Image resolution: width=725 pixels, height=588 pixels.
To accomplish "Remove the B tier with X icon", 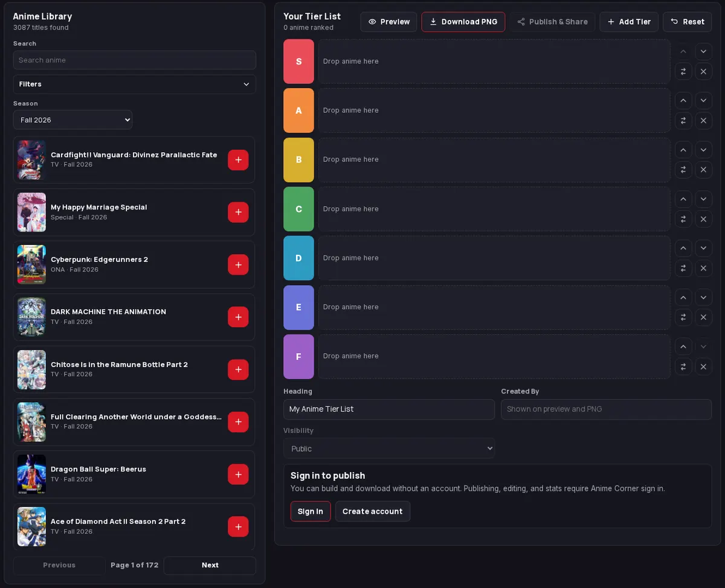I will pyautogui.click(x=703, y=170).
